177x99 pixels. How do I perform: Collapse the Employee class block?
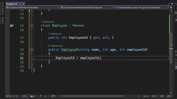(x=32, y=26)
